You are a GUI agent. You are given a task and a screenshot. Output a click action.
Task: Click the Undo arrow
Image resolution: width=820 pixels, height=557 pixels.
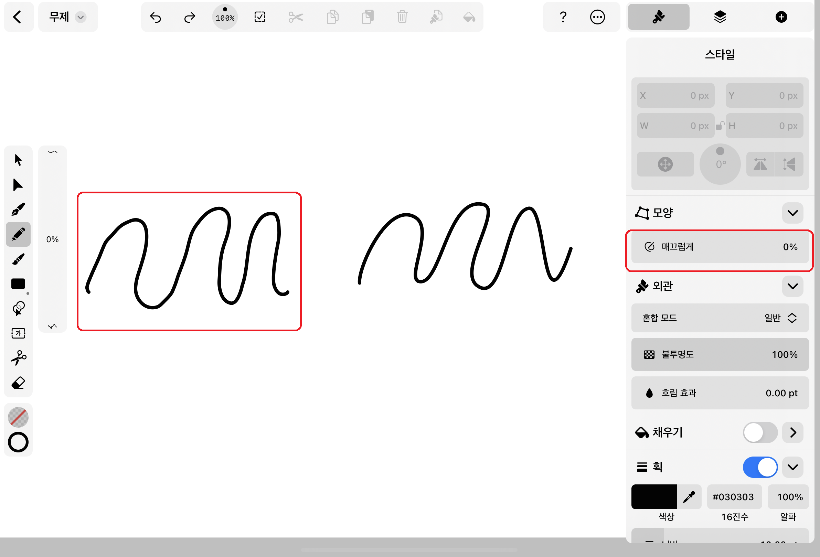155,17
